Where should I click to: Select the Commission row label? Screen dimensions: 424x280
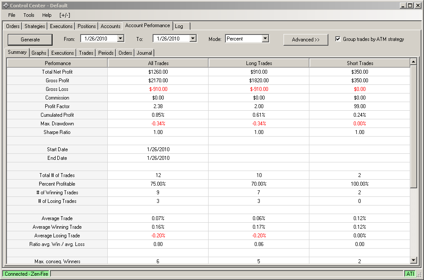click(57, 98)
